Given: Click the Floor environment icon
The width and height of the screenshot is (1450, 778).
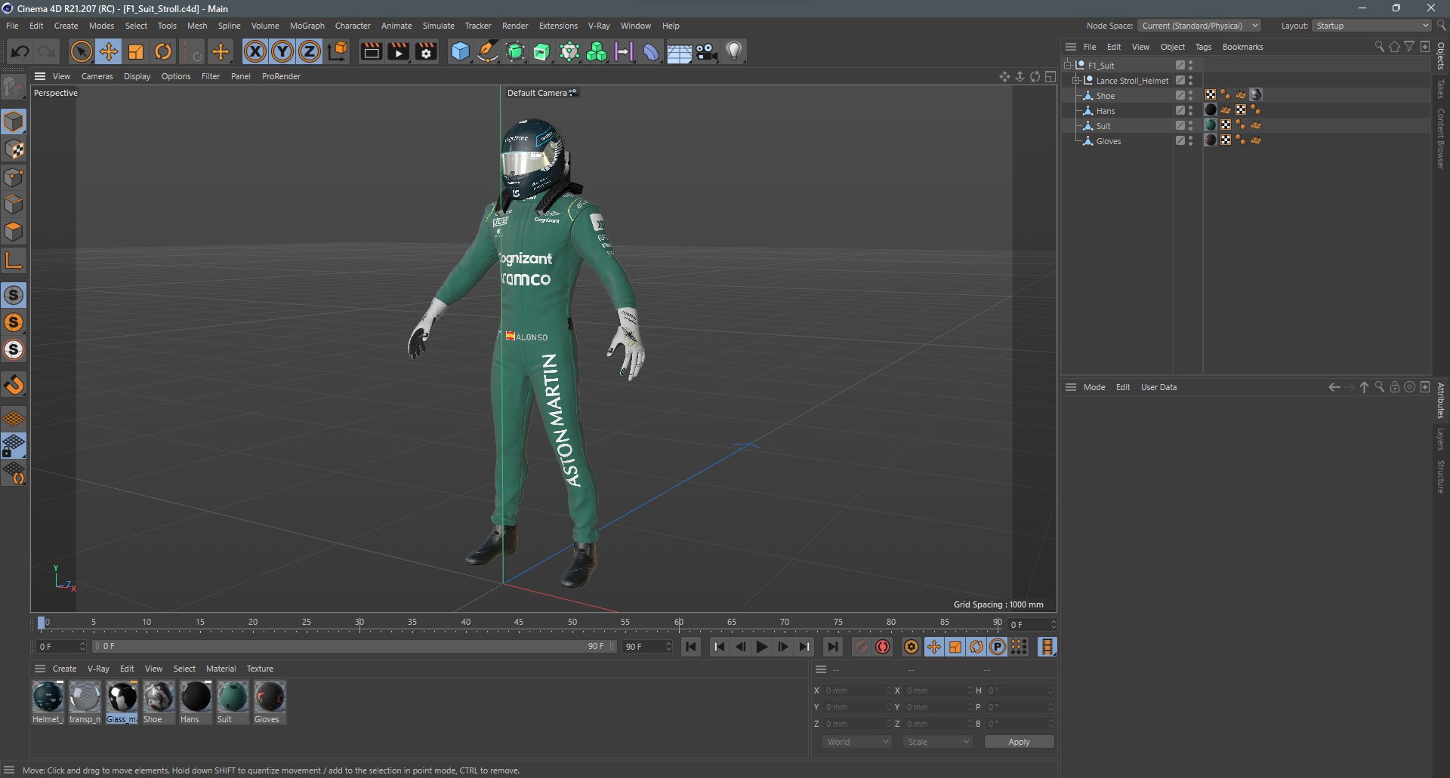Looking at the screenshot, I should click(x=679, y=52).
